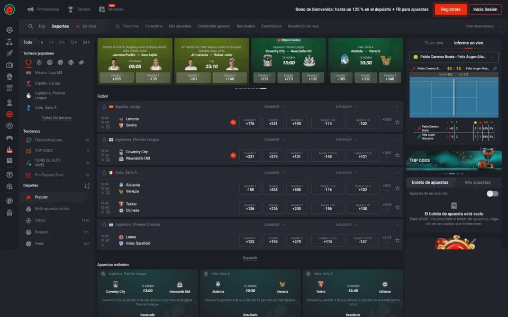Select tennis ball icon under Torneos populares
The width and height of the screenshot is (508, 317).
(60, 62)
